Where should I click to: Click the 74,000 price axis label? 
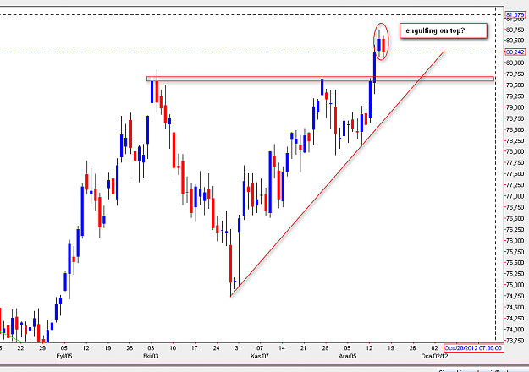515,330
